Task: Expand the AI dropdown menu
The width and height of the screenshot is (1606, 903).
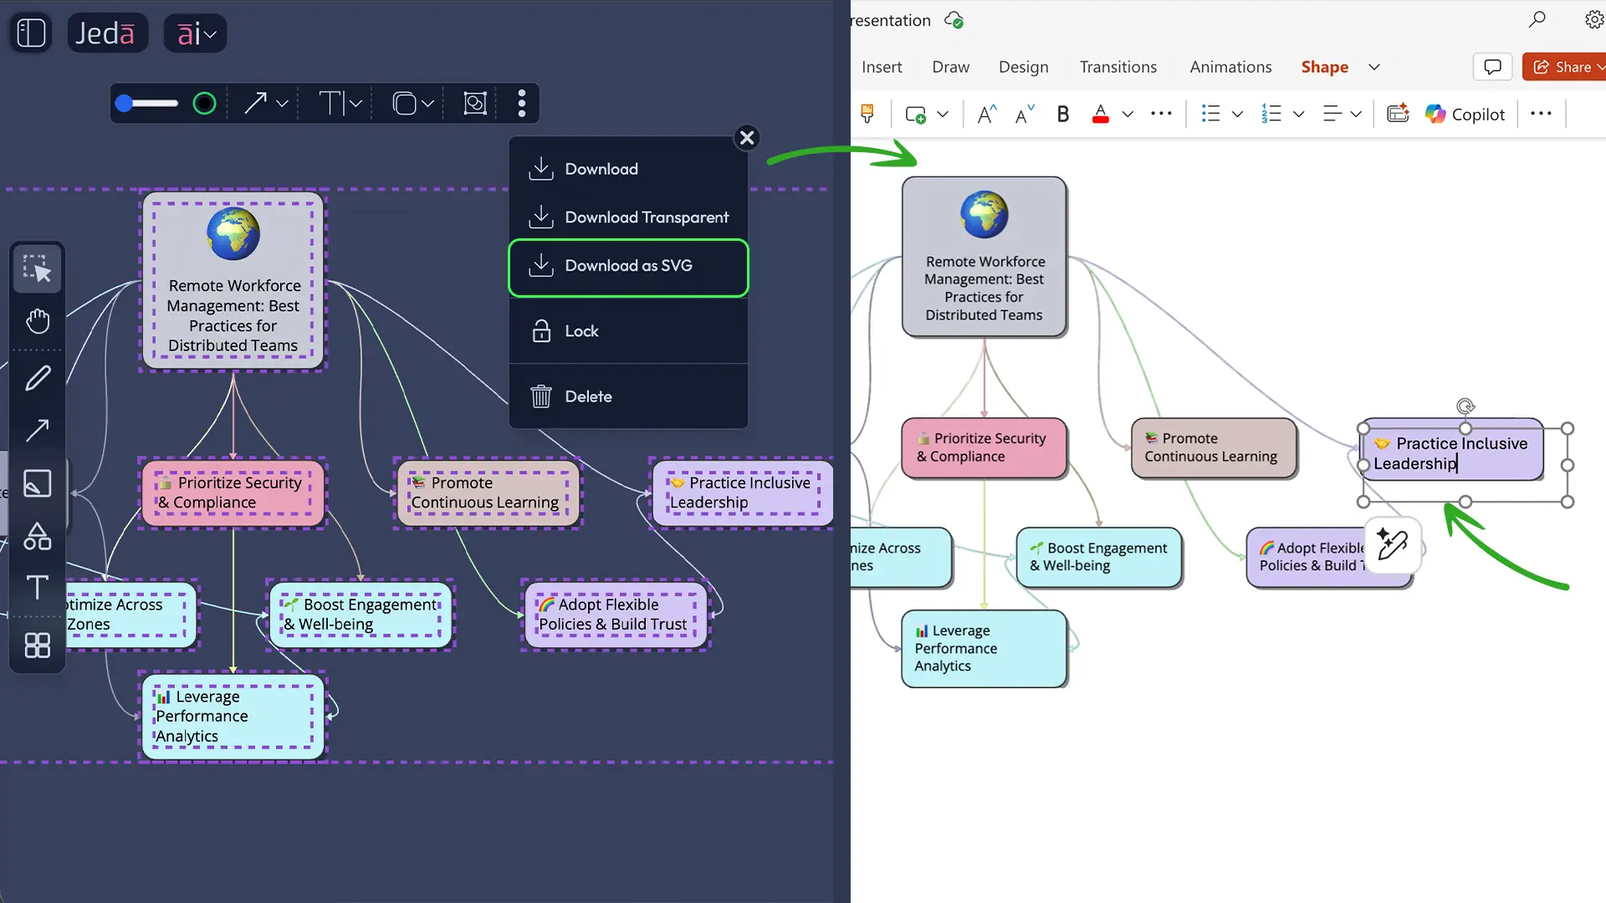Action: pos(196,33)
